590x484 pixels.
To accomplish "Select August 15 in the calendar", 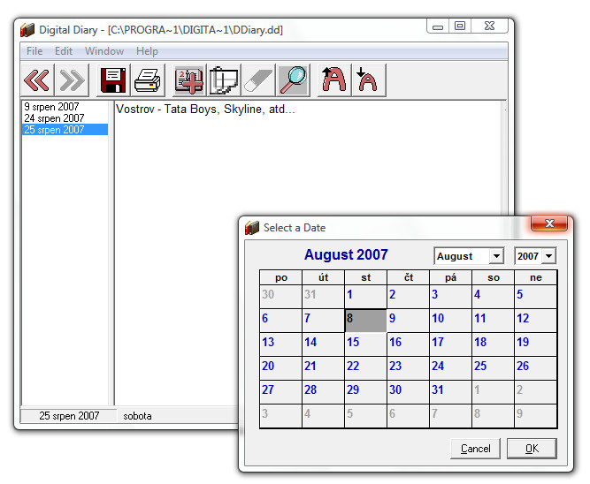I will (365, 344).
